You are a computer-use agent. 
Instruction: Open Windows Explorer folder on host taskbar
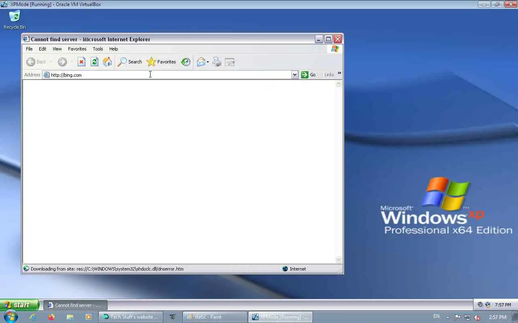[70, 317]
